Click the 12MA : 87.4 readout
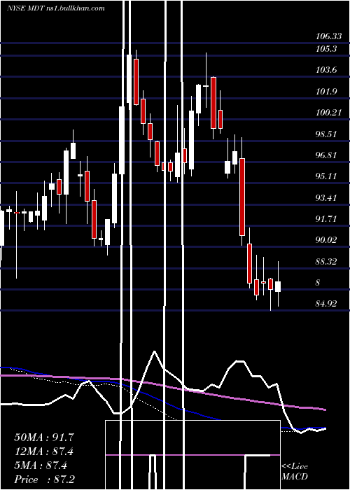Viewport: 350px width, 490px height. pos(44,451)
